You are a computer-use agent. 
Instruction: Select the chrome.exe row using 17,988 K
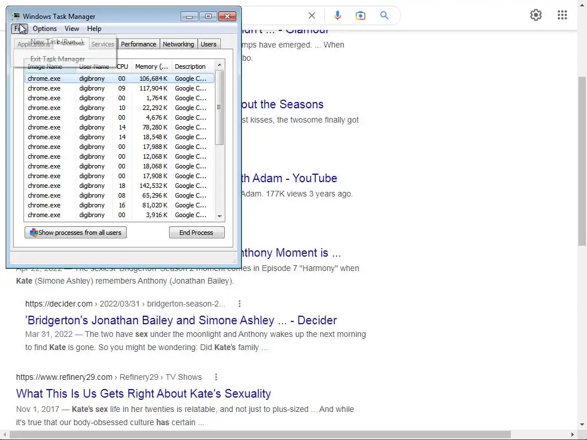point(119,147)
